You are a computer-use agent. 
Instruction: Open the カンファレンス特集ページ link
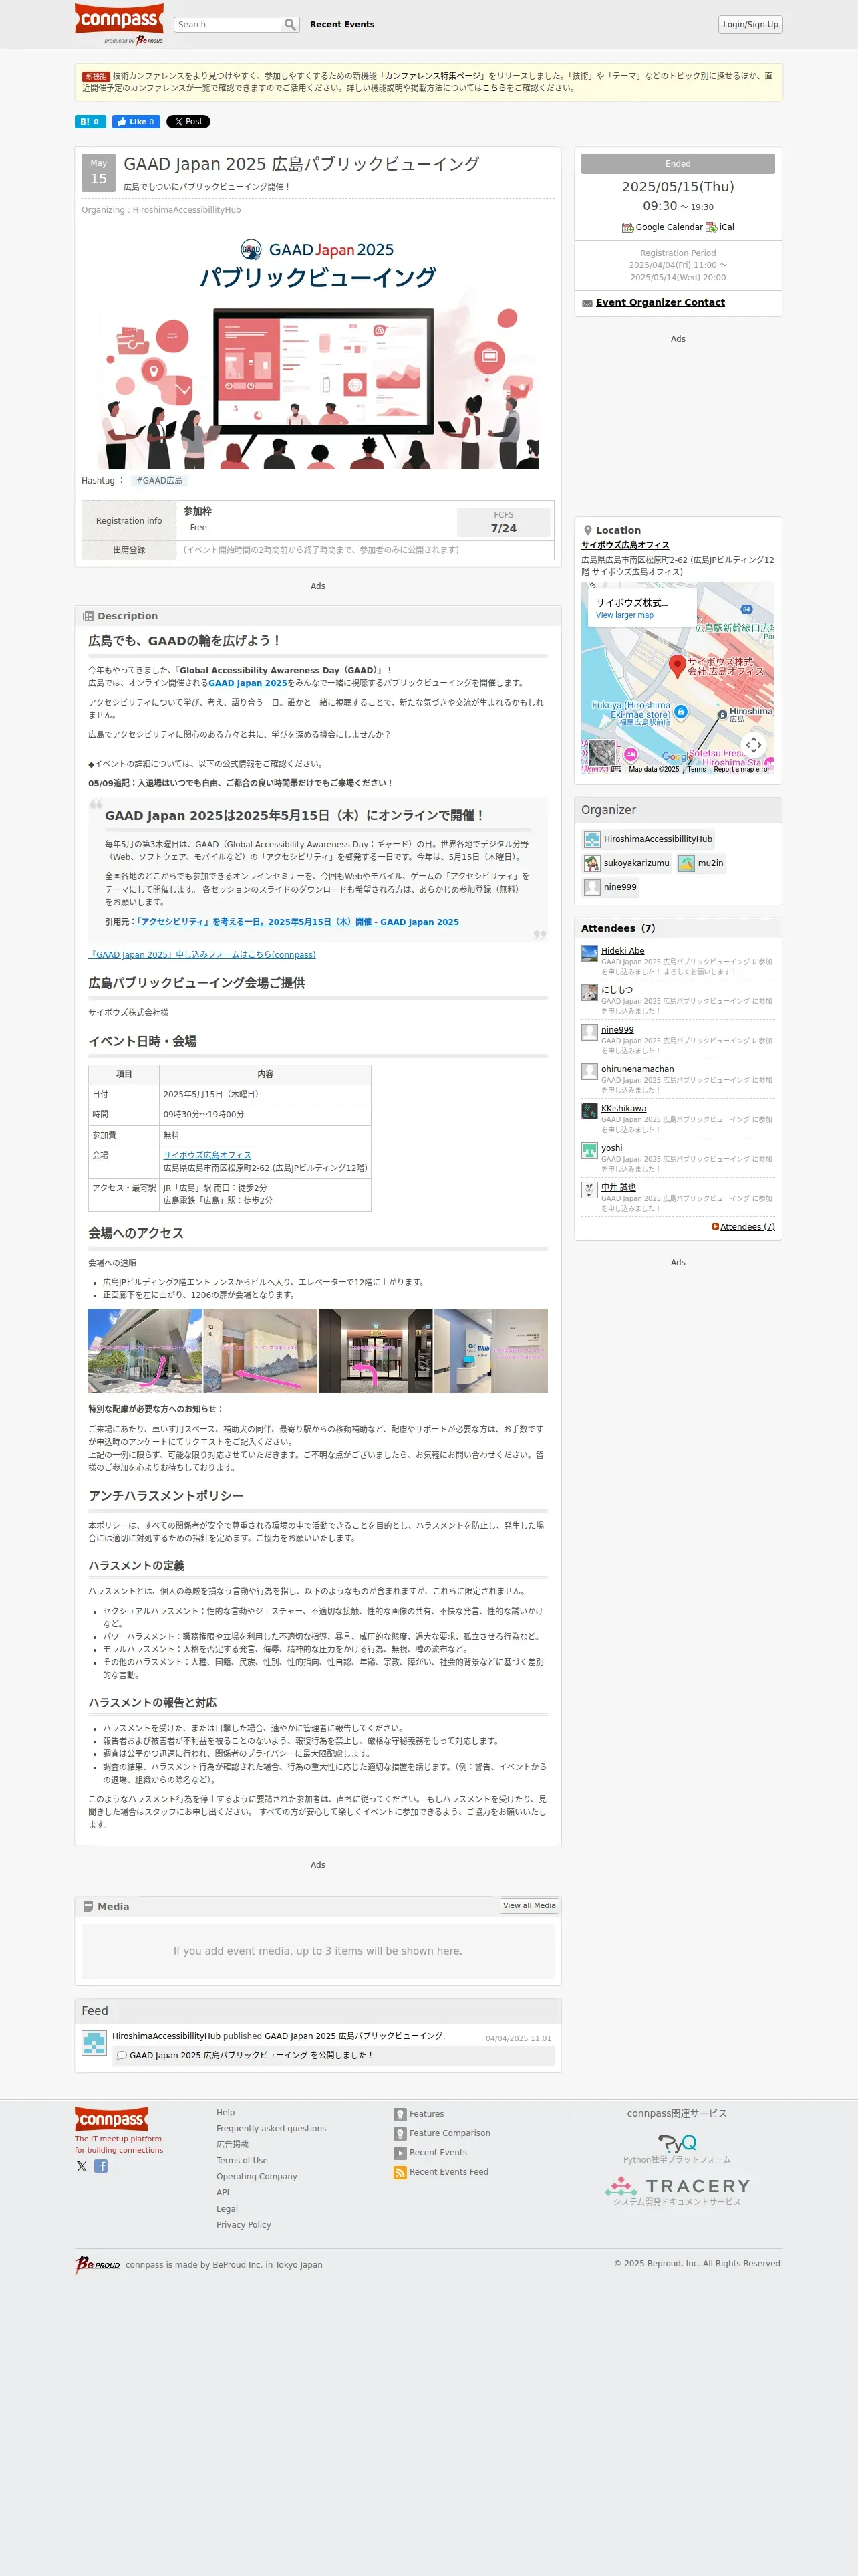point(432,76)
